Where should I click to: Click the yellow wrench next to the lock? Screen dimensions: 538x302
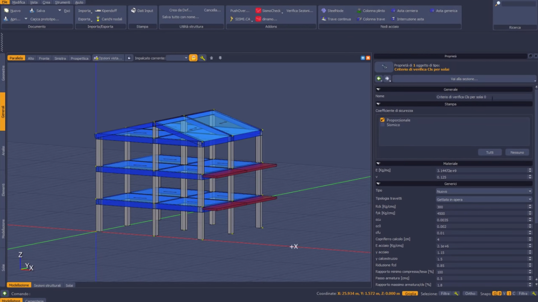[202, 58]
